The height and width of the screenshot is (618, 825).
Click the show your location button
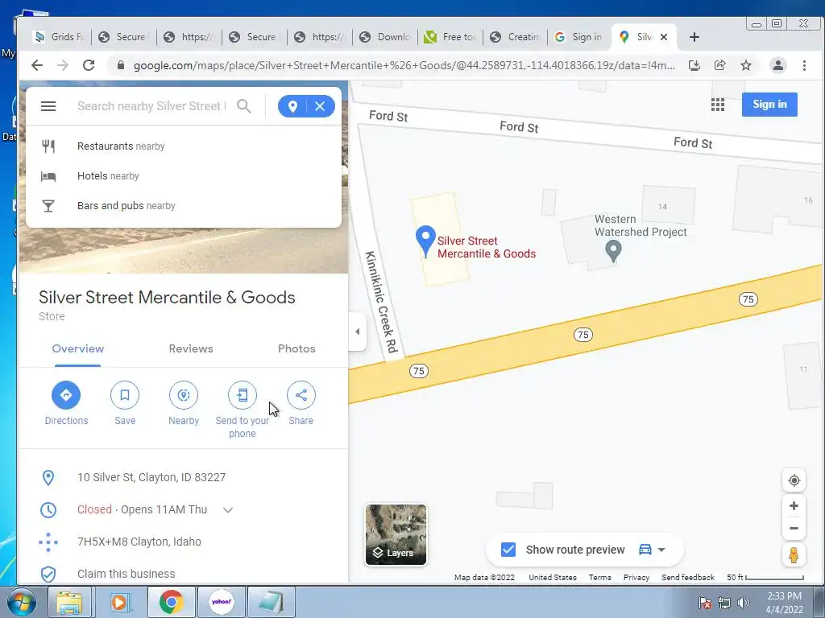coord(794,480)
